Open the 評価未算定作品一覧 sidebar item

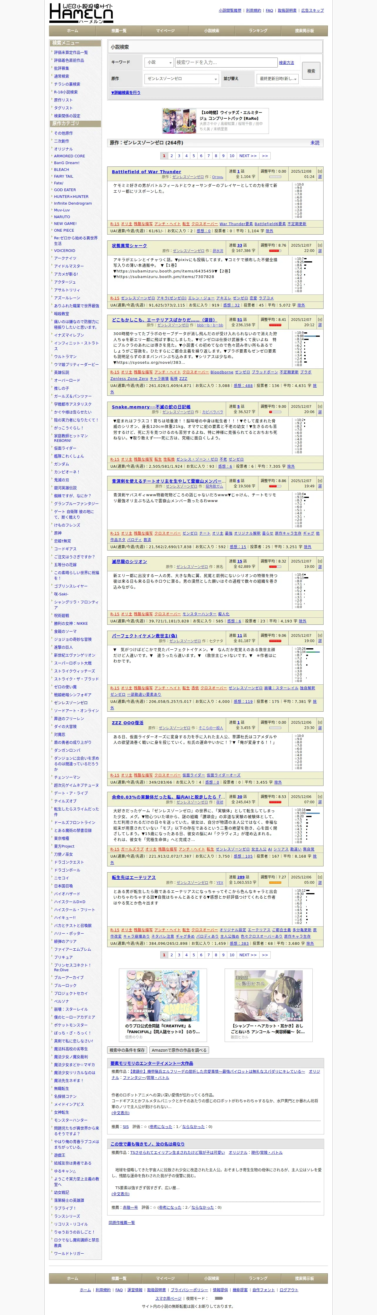tap(70, 53)
